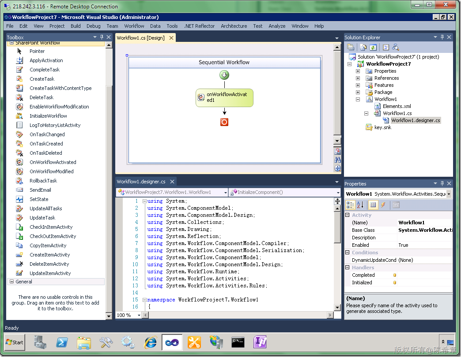Choose the CreateTask activity
Viewport: 461px width, 357px height.
click(x=42, y=79)
